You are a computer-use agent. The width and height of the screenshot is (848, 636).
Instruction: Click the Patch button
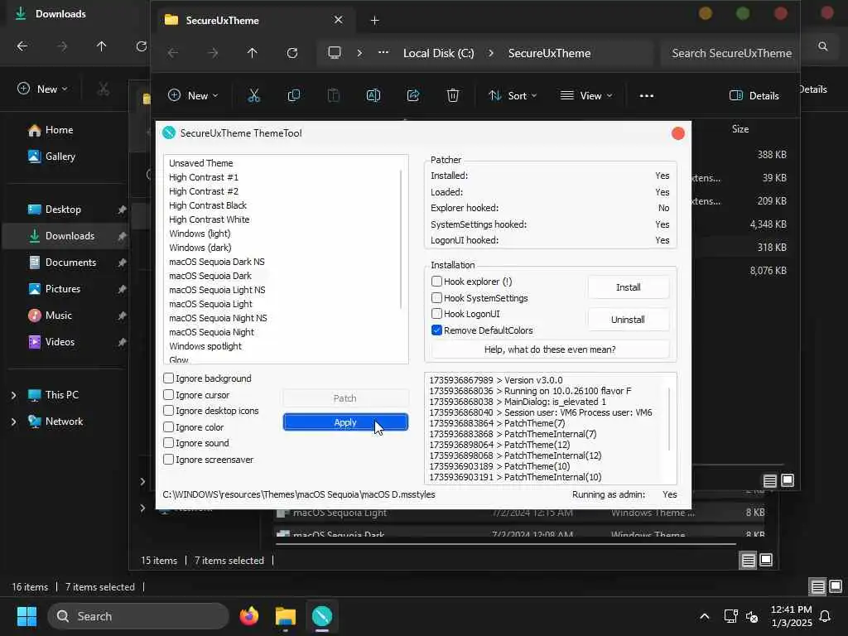click(x=345, y=398)
